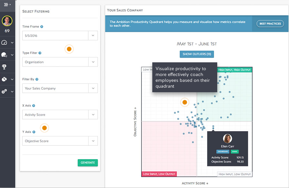Select the football helmet sidebar icon
This screenshot has height=188, width=289.
(5, 55)
